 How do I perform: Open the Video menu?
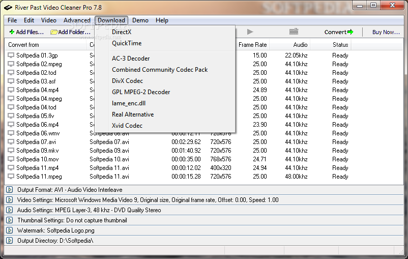tap(49, 20)
